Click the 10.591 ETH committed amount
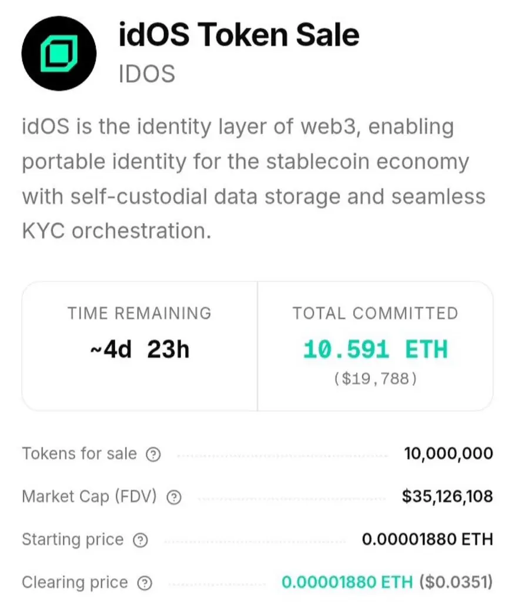The width and height of the screenshot is (515, 602). point(375,349)
